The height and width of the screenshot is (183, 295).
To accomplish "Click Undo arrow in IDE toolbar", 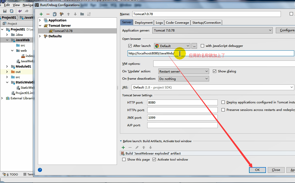I will [20, 11].
